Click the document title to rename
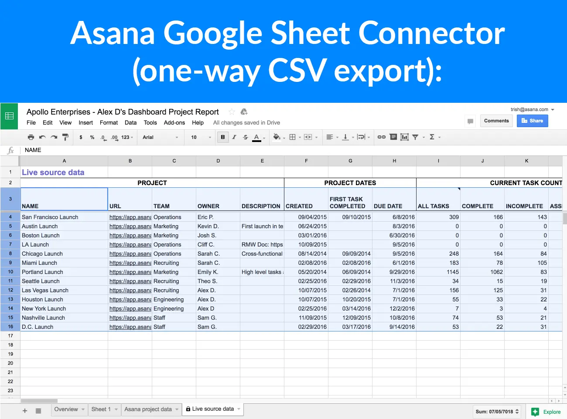The width and height of the screenshot is (567, 419). click(123, 112)
